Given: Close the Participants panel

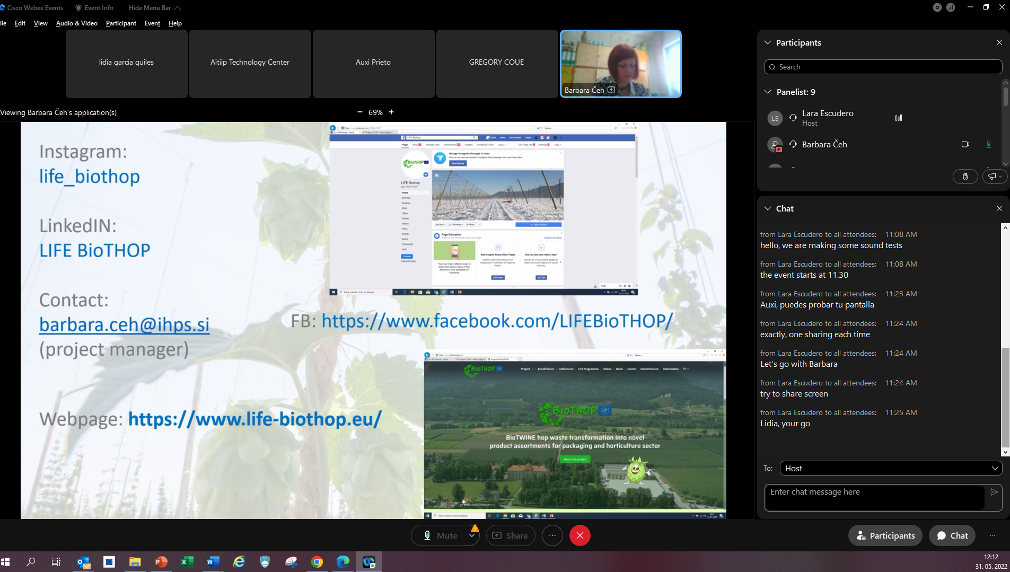Looking at the screenshot, I should [999, 42].
